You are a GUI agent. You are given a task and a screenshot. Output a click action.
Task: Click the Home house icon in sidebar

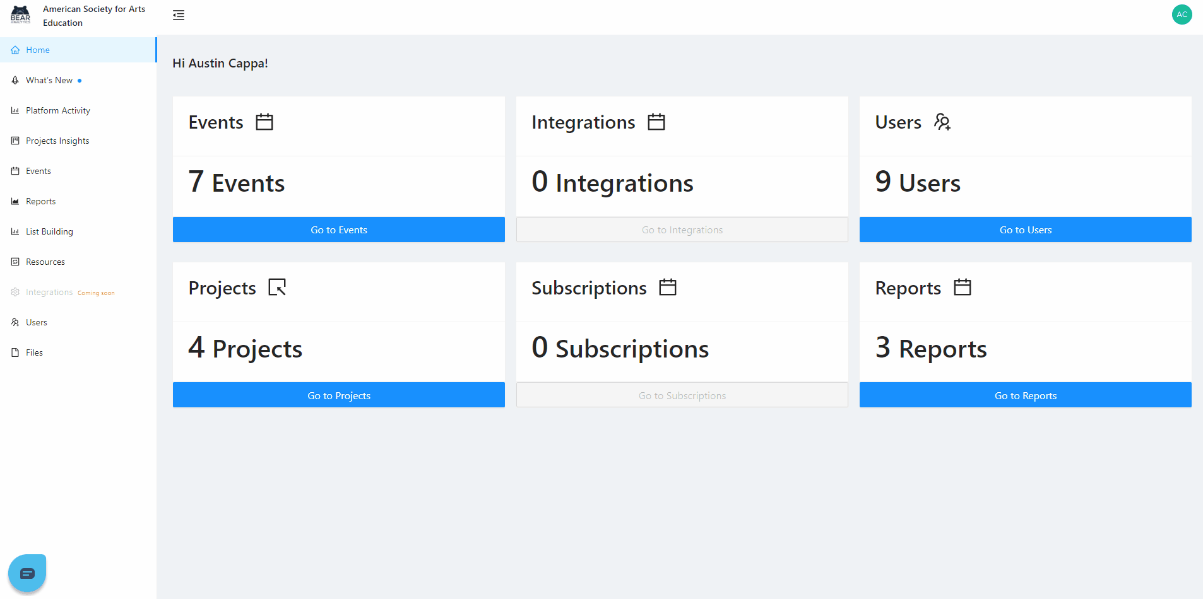point(15,50)
